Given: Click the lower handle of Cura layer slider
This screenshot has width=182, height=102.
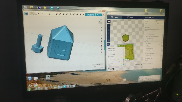Looking at the screenshot, I should pyautogui.click(x=123, y=64).
